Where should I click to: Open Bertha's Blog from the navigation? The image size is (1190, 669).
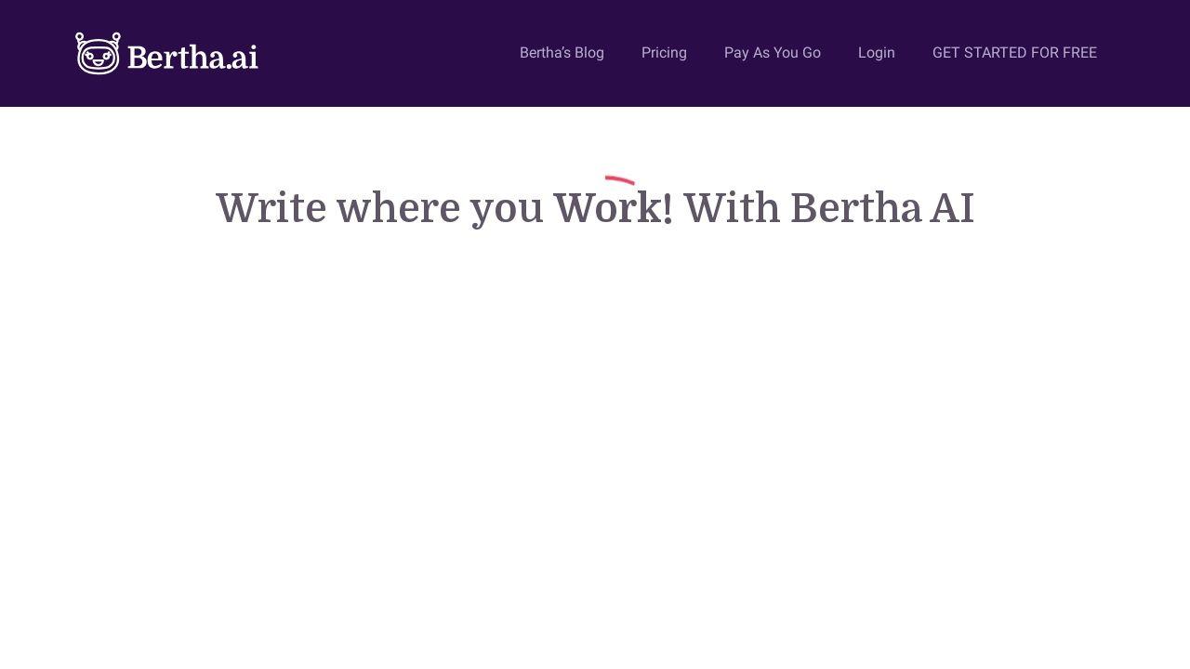click(562, 53)
